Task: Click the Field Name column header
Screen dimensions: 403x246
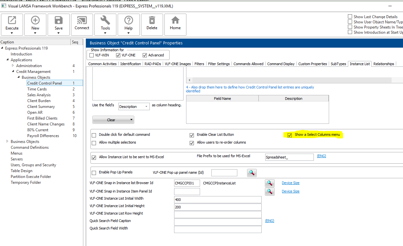Action: point(222,99)
